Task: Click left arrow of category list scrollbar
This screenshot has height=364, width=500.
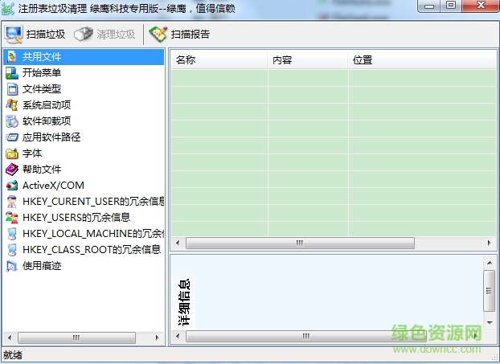Action: pos(10,337)
